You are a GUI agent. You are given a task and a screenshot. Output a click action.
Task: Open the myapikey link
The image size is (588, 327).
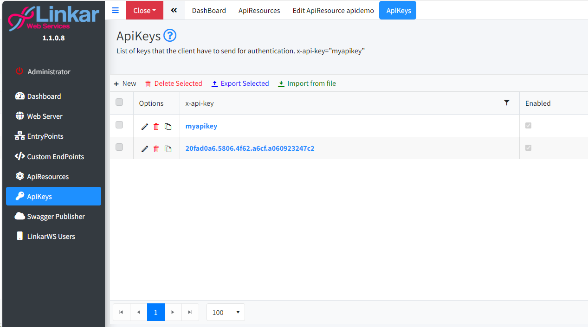click(201, 126)
